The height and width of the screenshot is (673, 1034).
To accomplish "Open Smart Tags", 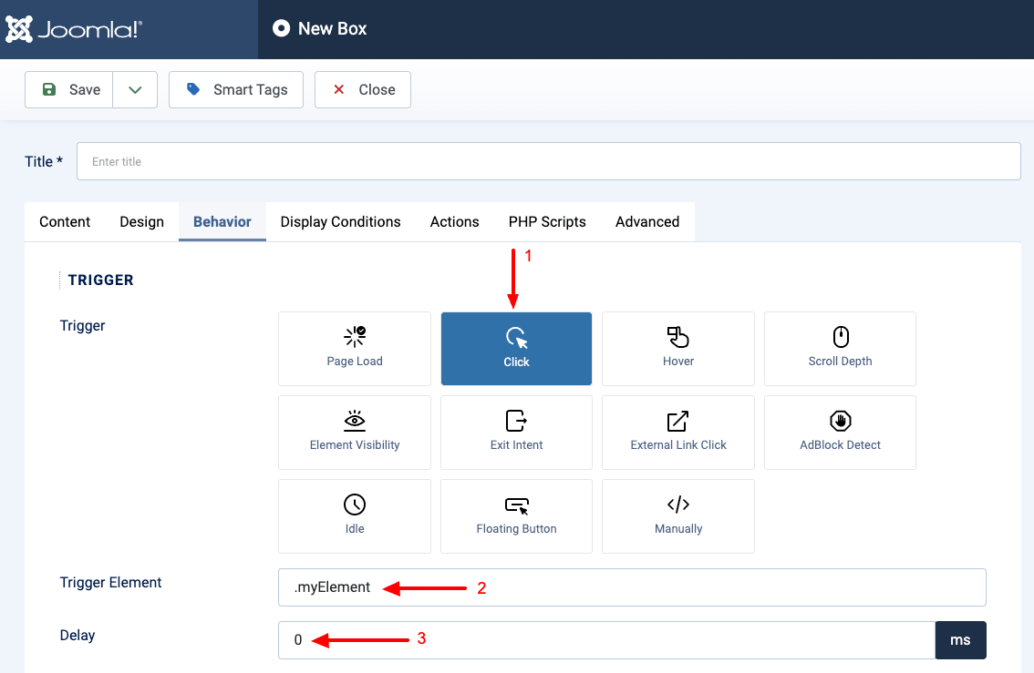I will tap(236, 89).
